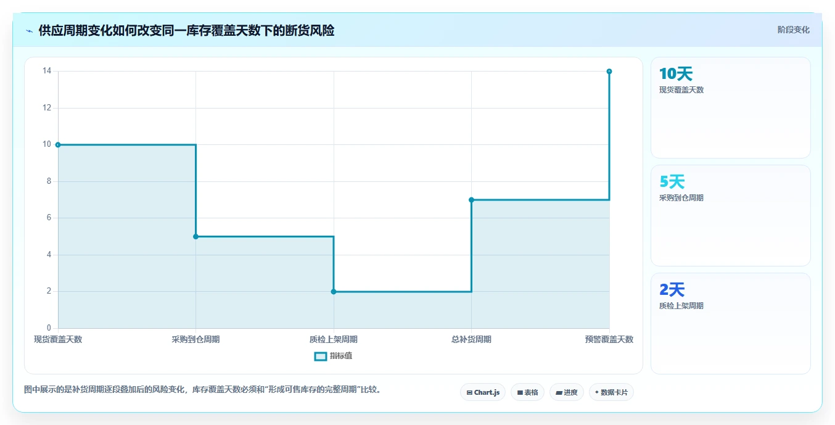Click the 预警覆盖天数 data point at 14
The width and height of the screenshot is (835, 425).
(x=609, y=72)
